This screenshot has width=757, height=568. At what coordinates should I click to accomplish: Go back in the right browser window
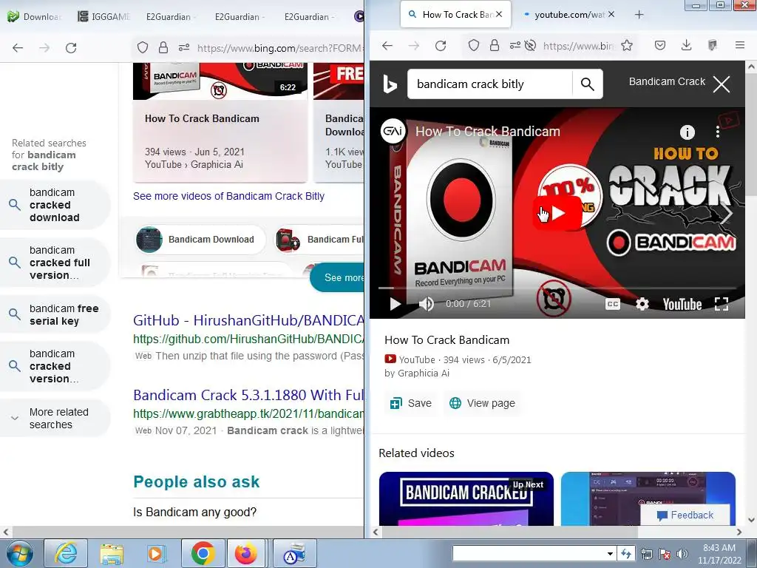(x=387, y=45)
